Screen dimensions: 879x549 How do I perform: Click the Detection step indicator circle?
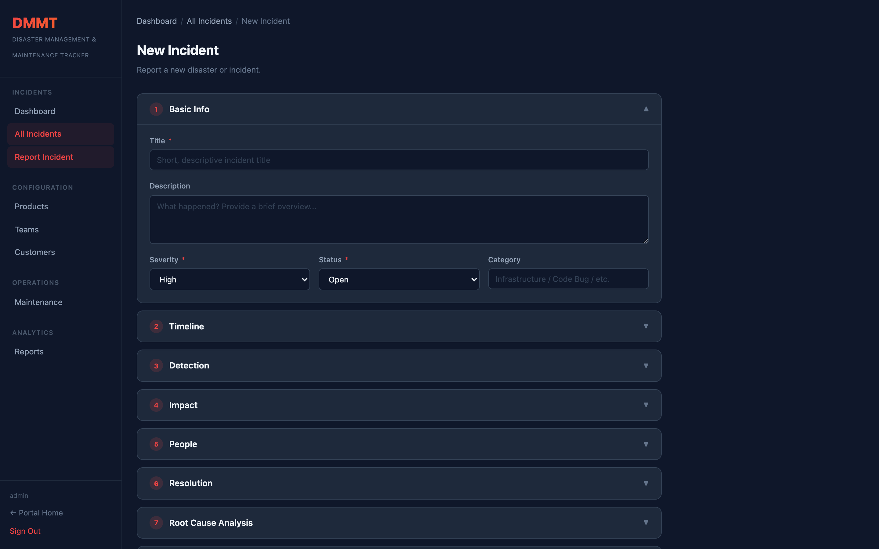click(156, 366)
